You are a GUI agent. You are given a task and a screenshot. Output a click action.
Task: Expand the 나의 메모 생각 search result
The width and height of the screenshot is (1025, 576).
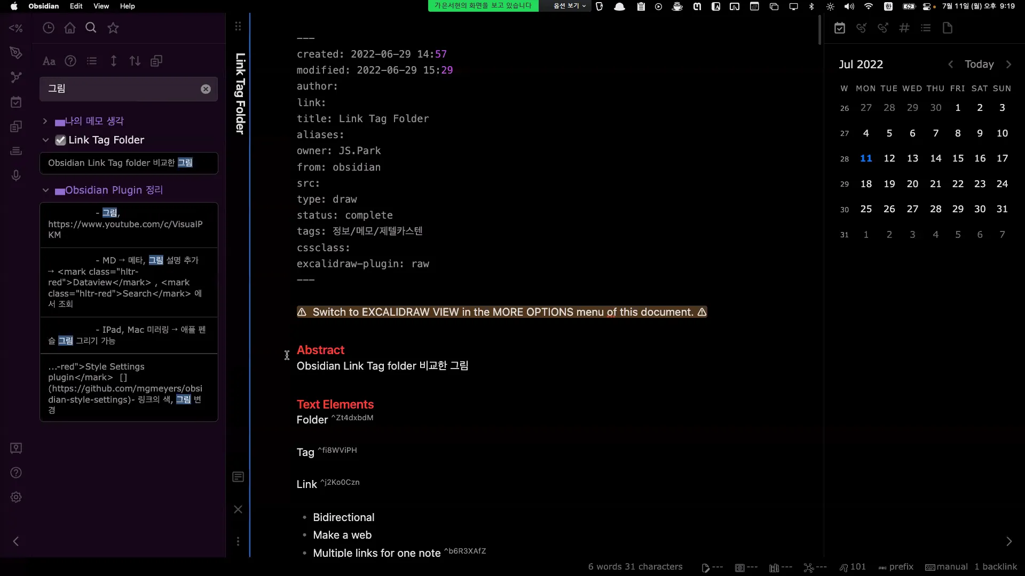(45, 121)
